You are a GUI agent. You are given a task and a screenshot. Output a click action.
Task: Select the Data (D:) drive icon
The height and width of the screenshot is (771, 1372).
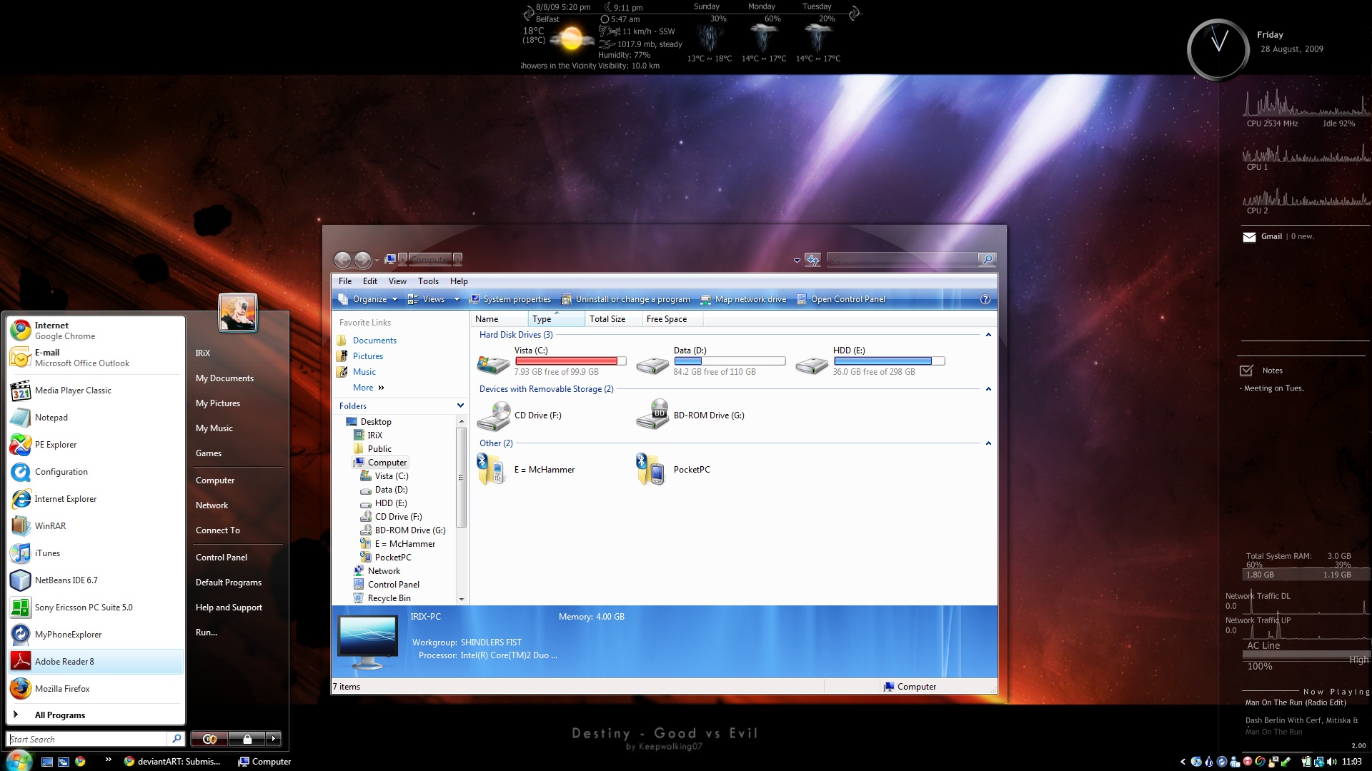pos(652,366)
